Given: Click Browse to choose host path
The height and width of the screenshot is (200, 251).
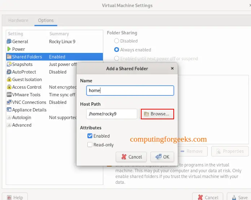Looking at the screenshot, I should tap(157, 114).
